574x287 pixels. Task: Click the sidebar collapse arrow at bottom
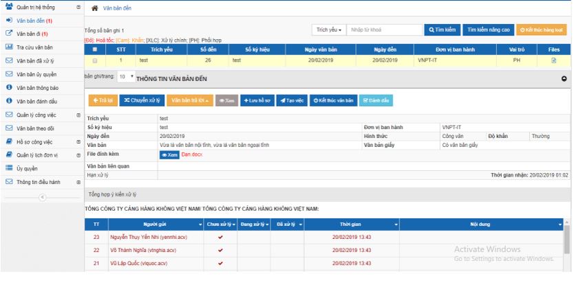(x=42, y=197)
